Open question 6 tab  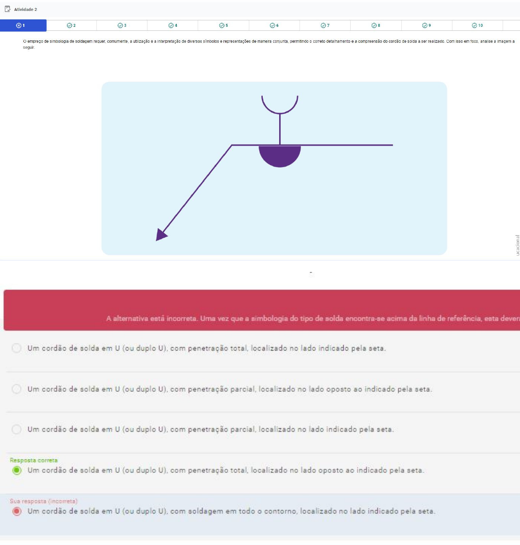[x=274, y=25]
